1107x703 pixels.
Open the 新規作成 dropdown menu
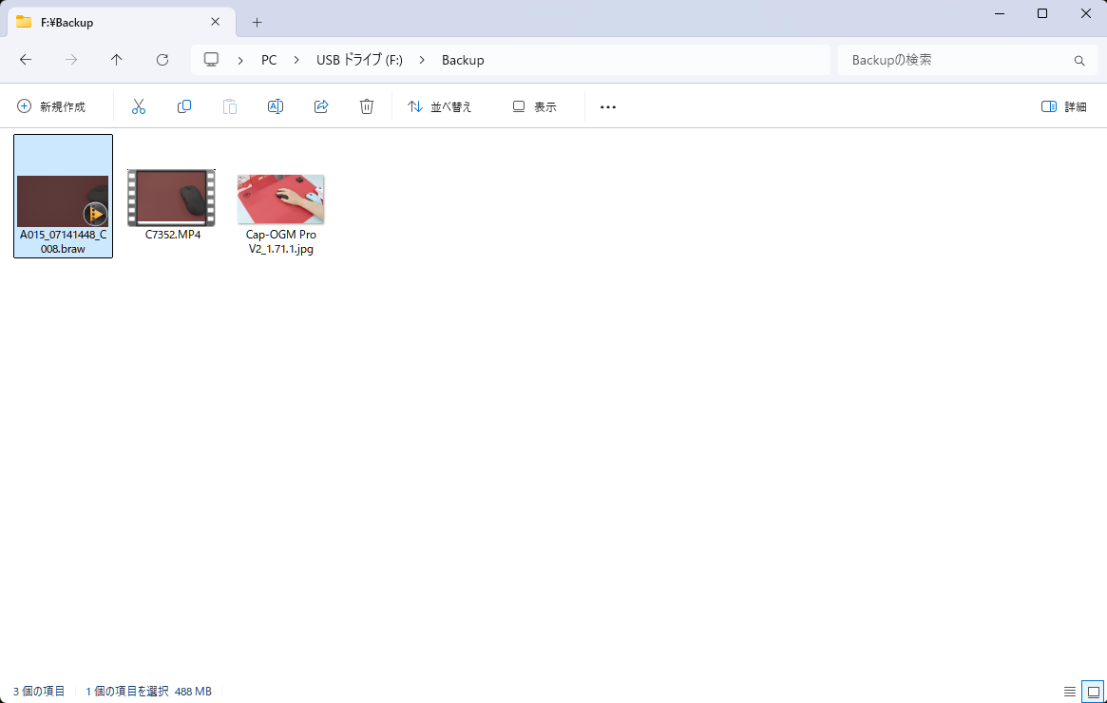[51, 106]
